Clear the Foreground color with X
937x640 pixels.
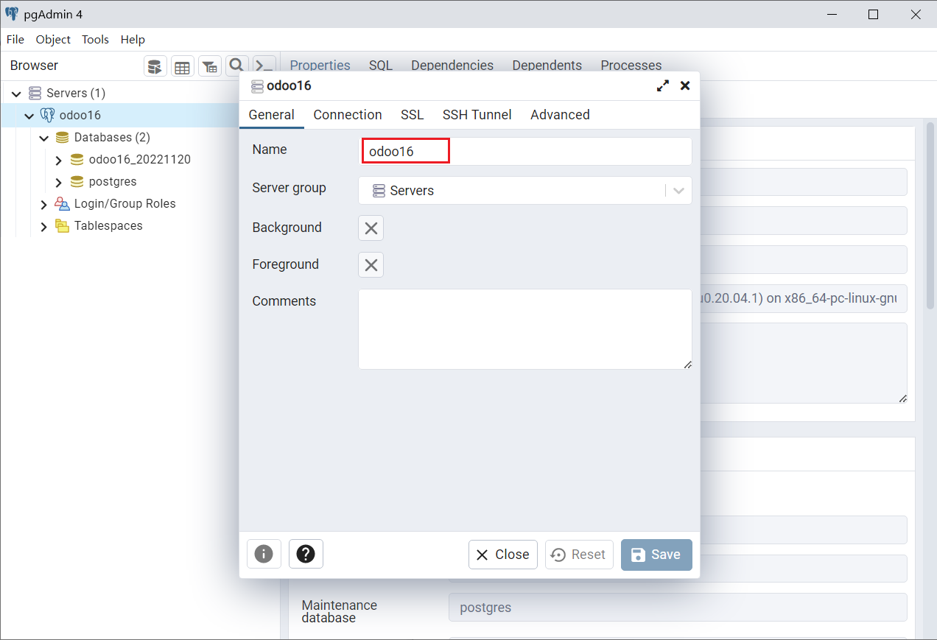click(x=371, y=265)
